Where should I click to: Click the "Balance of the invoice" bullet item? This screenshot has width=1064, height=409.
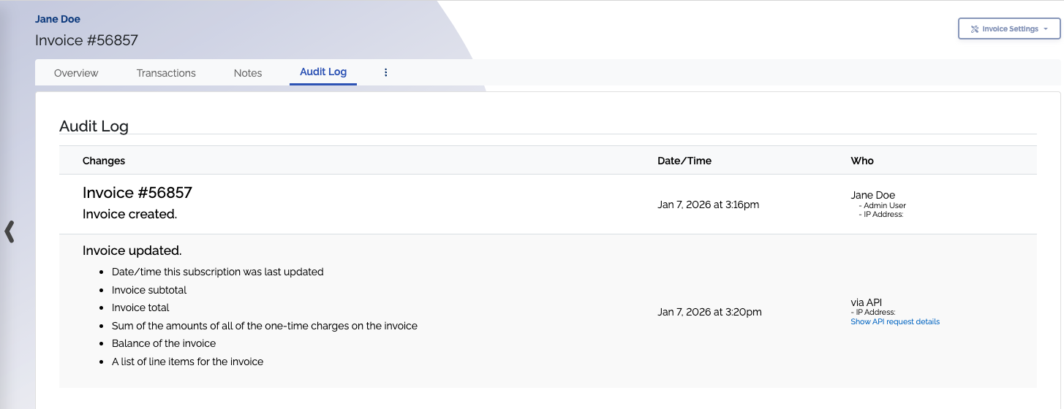pos(164,343)
